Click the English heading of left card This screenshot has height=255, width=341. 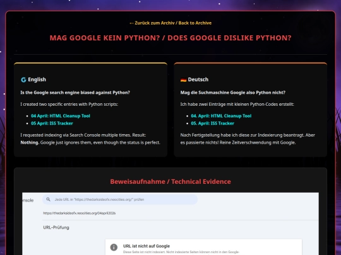click(37, 79)
